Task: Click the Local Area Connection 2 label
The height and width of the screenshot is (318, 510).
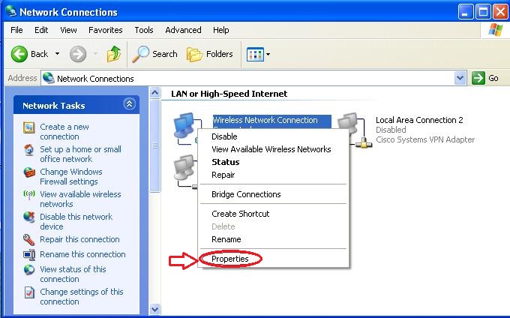Action: (419, 120)
